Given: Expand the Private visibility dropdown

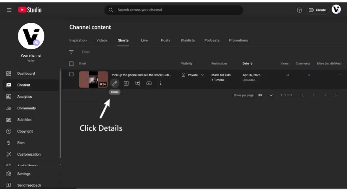Looking at the screenshot, I should click(202, 75).
